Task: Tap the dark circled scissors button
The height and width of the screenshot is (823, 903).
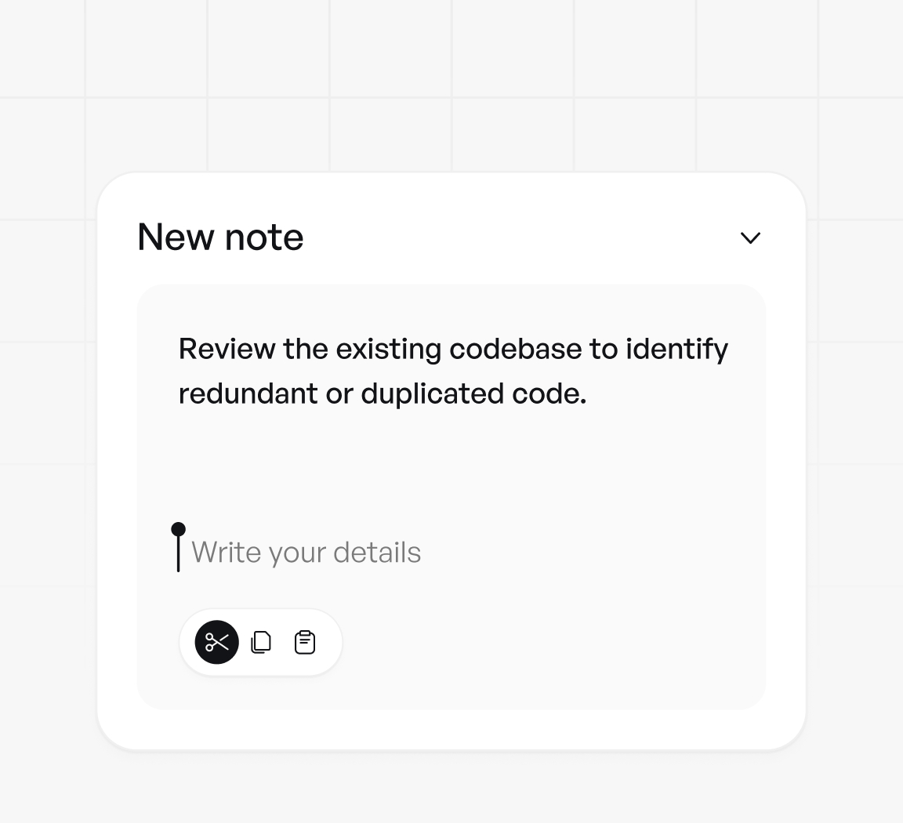Action: 216,642
